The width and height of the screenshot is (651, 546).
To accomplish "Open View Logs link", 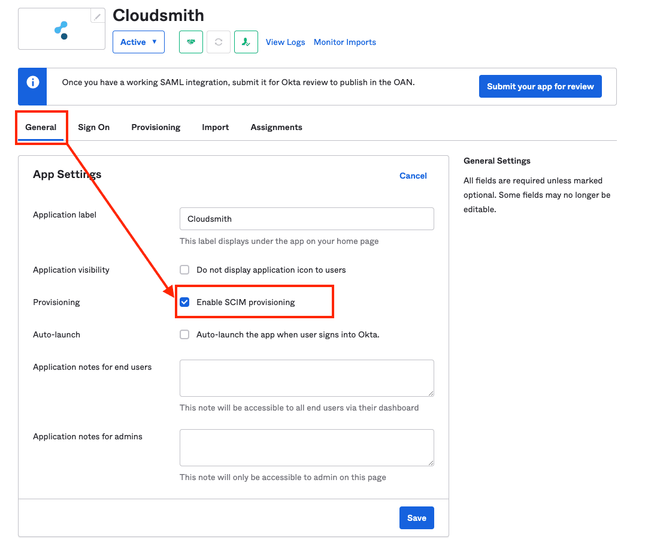I will pos(285,42).
